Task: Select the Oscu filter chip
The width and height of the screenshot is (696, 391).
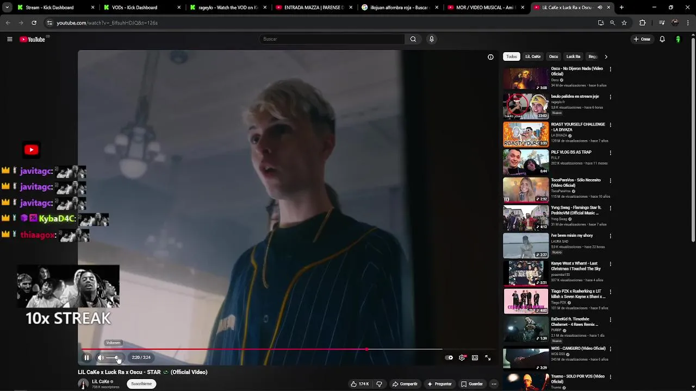Action: coord(554,56)
